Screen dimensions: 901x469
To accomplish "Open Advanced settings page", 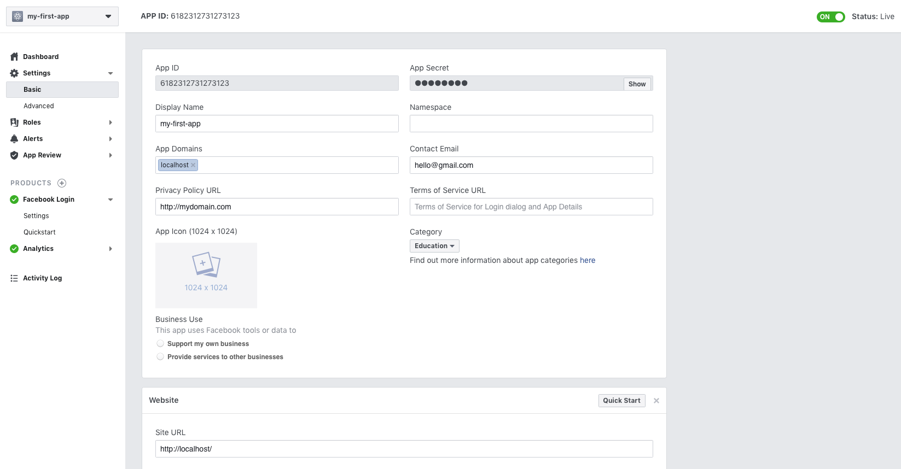I will coord(39,106).
